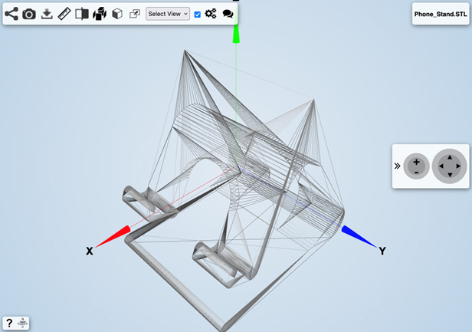Click the share icon in the toolbar
This screenshot has height=332, width=472.
click(11, 14)
